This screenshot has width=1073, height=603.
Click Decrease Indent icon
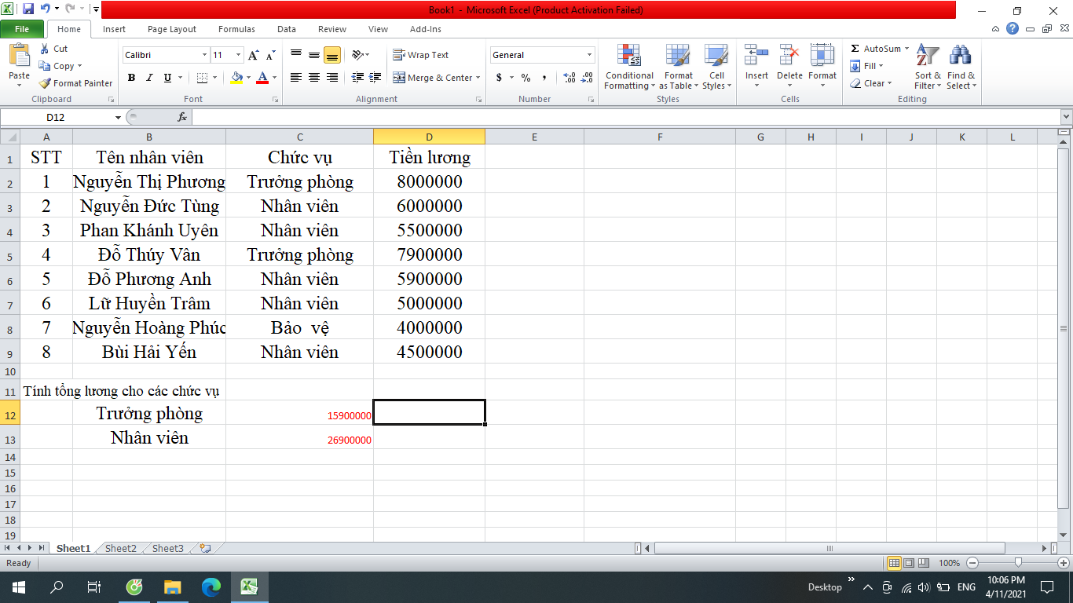357,78
